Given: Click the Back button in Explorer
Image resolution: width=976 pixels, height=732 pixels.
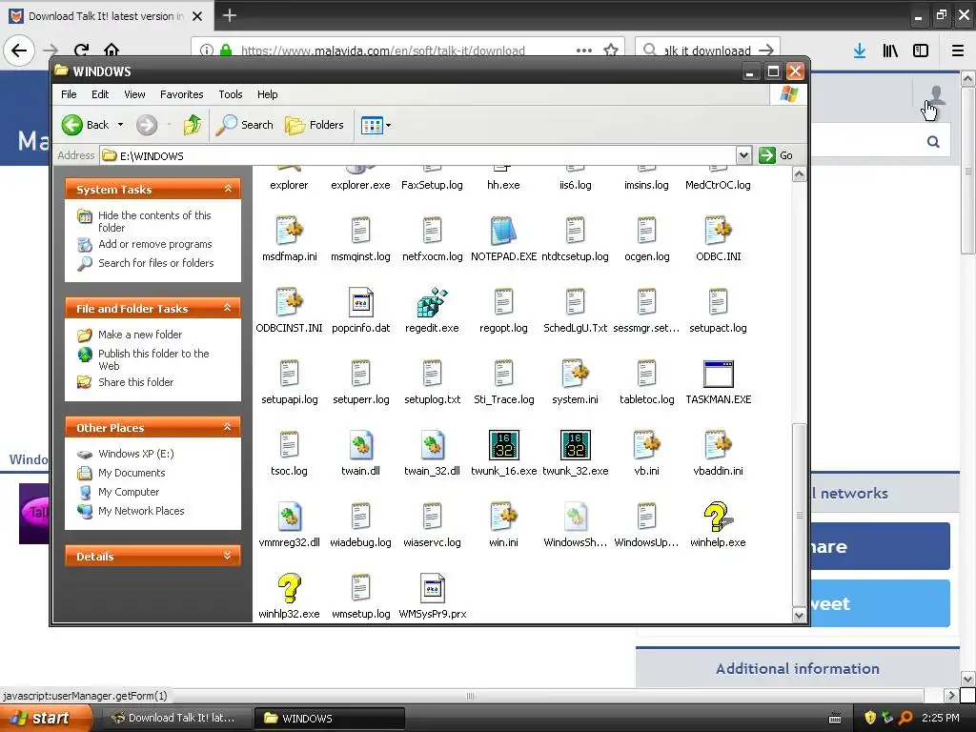Looking at the screenshot, I should (86, 125).
